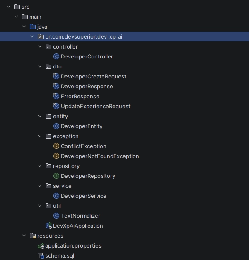Viewport: 249px width, 260px height.
Task: Collapse the exception package chevron
Action: point(40,136)
